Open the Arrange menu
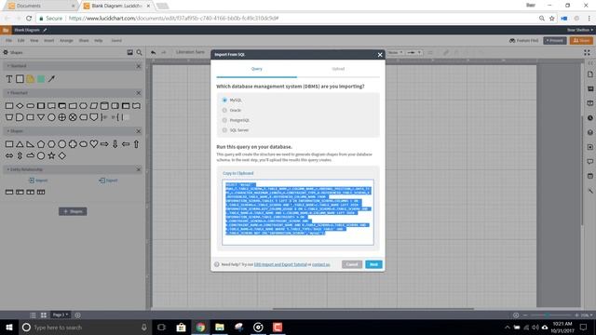596x335 pixels. pyautogui.click(x=66, y=41)
